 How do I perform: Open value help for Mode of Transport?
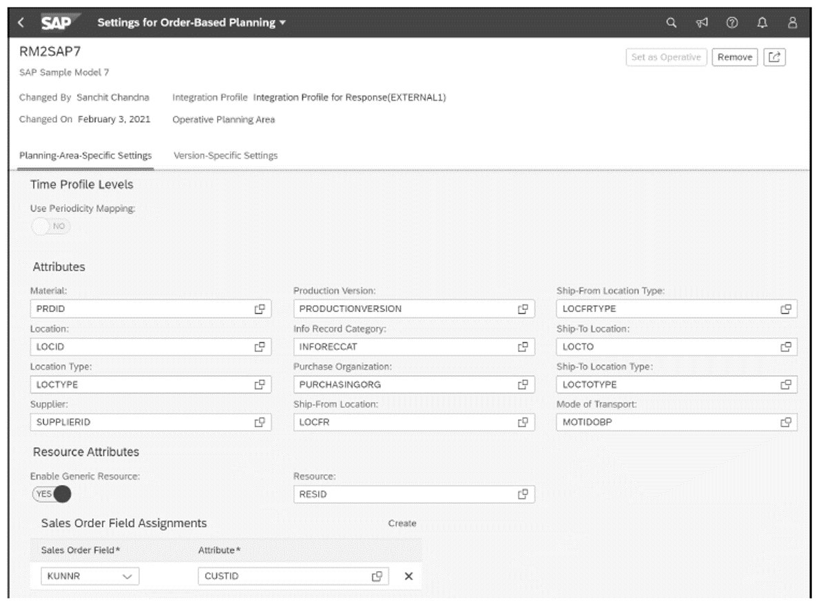click(x=784, y=422)
